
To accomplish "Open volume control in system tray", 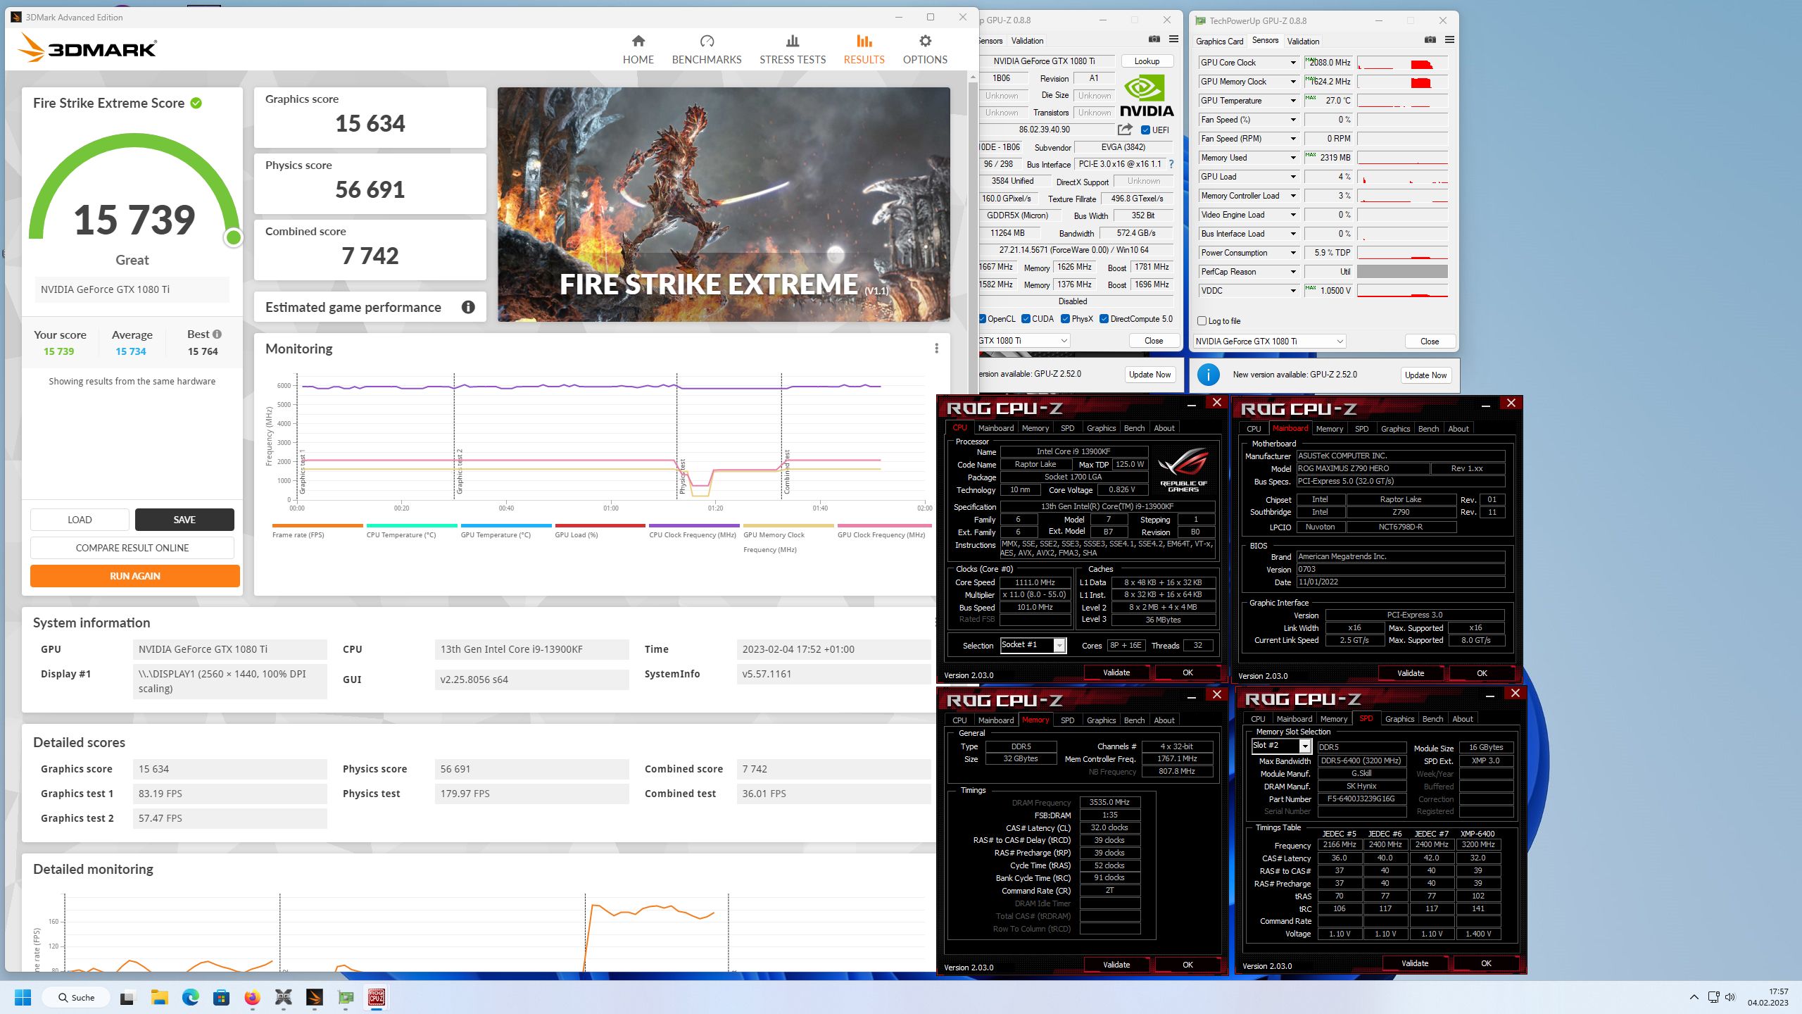I will (x=1730, y=997).
